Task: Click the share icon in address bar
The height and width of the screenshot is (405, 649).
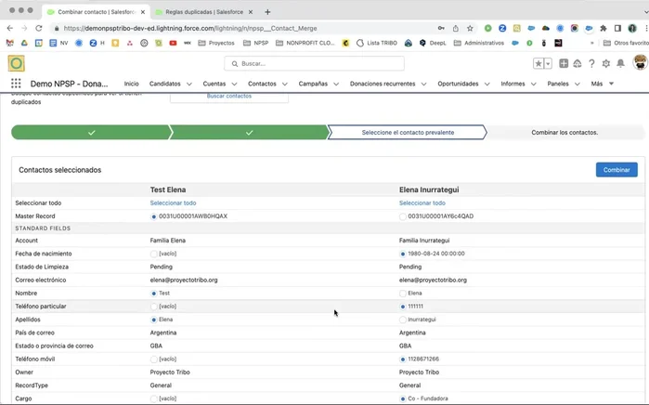Action: [x=455, y=28]
